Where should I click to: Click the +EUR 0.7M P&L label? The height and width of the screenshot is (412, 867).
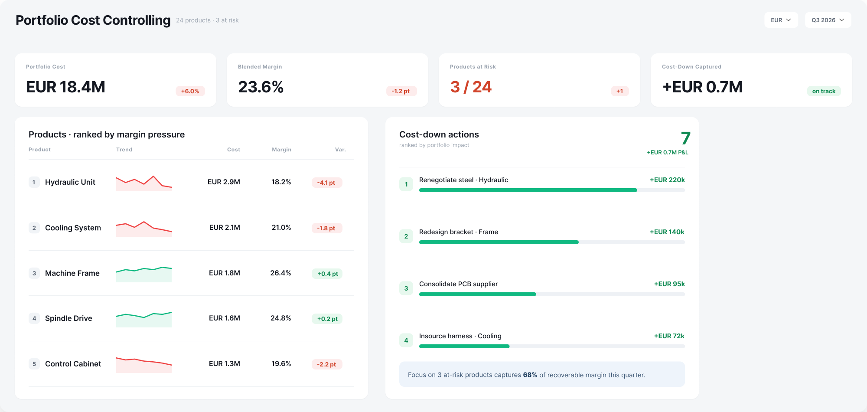point(668,153)
